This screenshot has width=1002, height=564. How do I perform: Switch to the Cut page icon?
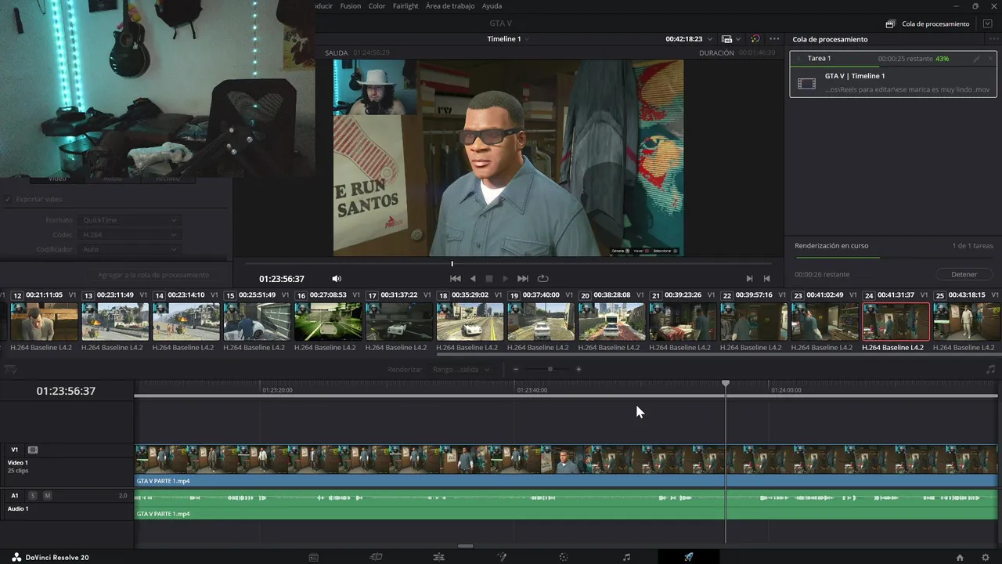(376, 557)
